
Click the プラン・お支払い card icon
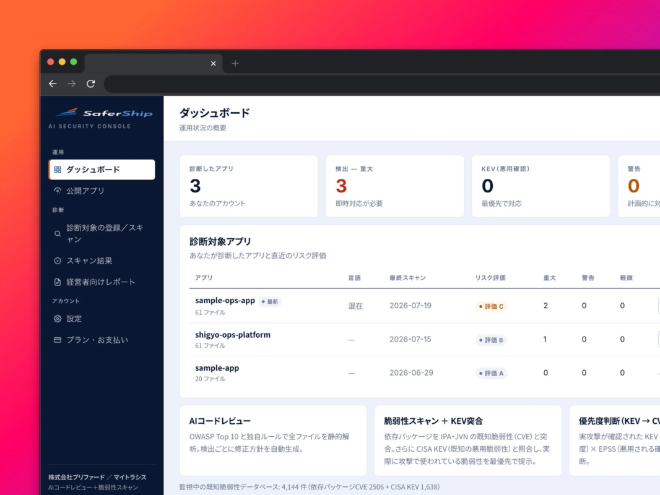pos(58,340)
